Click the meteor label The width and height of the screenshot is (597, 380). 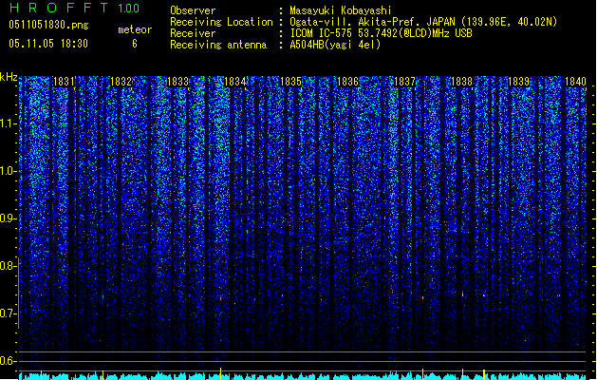pos(135,29)
